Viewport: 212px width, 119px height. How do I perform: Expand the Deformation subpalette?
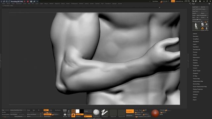[x=196, y=58]
